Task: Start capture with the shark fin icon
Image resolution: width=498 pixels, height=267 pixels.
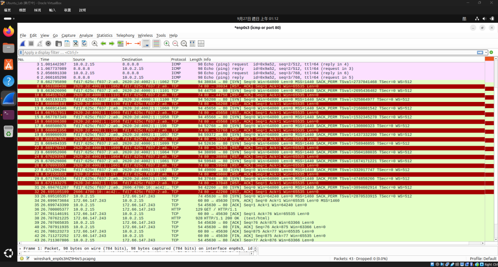Action: click(22, 44)
